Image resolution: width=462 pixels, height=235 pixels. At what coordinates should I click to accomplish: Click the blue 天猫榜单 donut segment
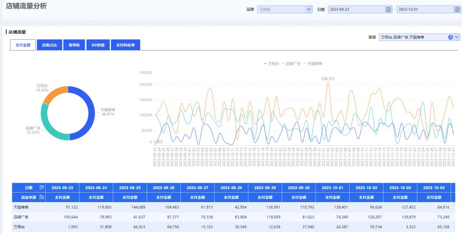click(91, 113)
